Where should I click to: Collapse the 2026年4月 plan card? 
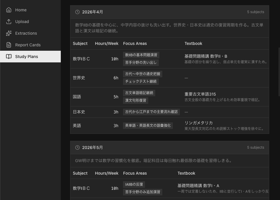93,12
